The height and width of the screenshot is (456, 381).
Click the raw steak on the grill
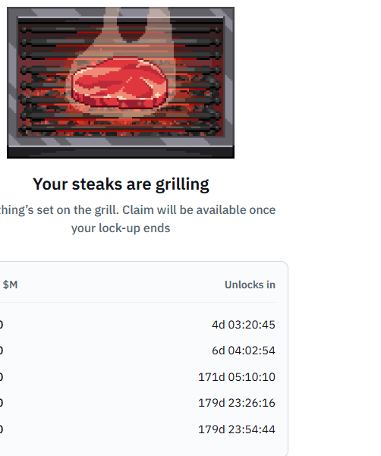click(119, 83)
